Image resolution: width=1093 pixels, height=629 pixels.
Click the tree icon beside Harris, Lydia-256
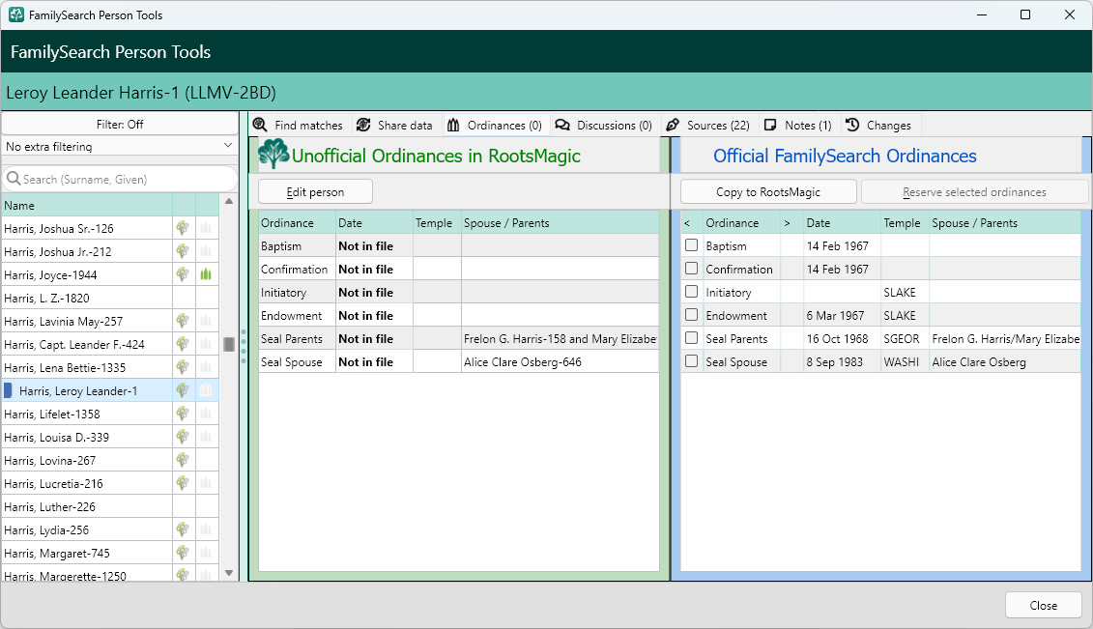coord(183,530)
